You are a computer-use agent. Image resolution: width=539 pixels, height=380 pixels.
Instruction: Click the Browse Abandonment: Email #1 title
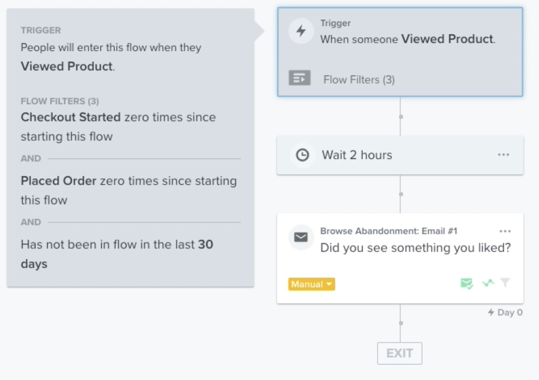388,231
